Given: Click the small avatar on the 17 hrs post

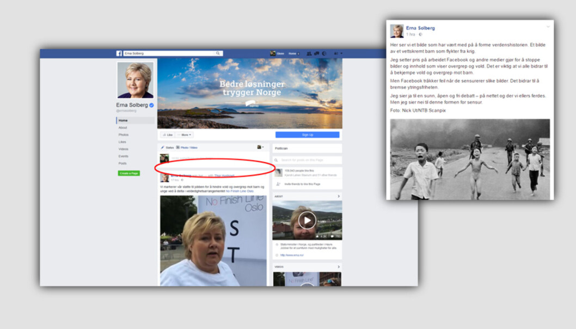Looking at the screenshot, I should [x=164, y=178].
